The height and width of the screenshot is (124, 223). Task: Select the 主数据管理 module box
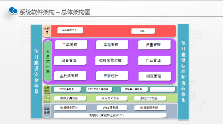pyautogui.click(x=69, y=76)
